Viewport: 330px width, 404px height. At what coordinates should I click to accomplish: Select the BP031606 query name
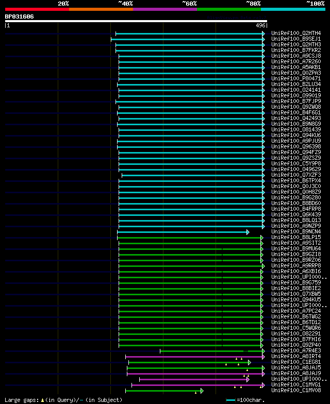pyautogui.click(x=20, y=16)
